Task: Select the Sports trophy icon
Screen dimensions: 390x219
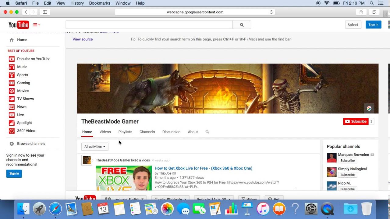Action: 12,75
